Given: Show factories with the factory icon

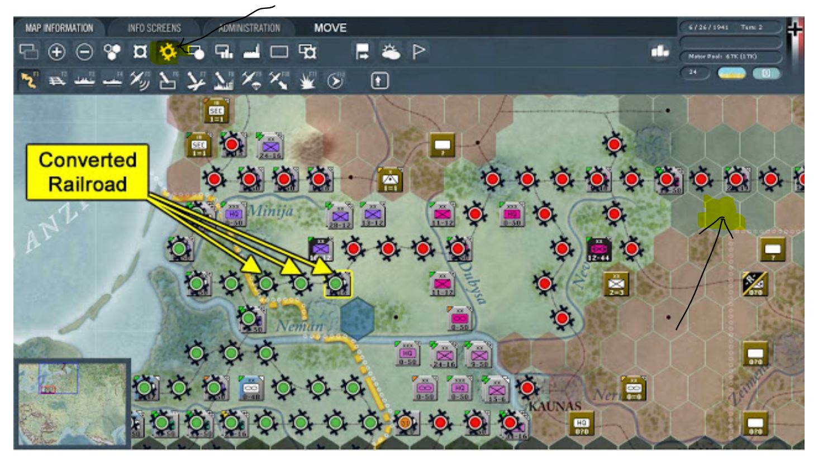Looking at the screenshot, I should coord(252,52).
